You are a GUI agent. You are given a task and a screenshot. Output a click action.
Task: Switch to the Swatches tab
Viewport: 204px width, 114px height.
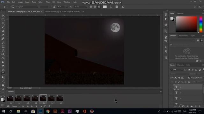point(180,13)
